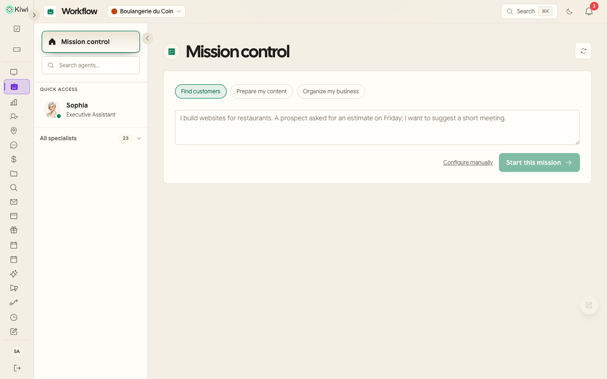This screenshot has width=607, height=379.
Task: Open the envelope mail icon
Action: click(x=14, y=202)
